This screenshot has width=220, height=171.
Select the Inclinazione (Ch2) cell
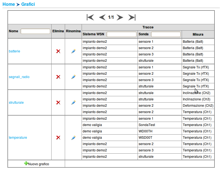pyautogui.click(x=198, y=93)
